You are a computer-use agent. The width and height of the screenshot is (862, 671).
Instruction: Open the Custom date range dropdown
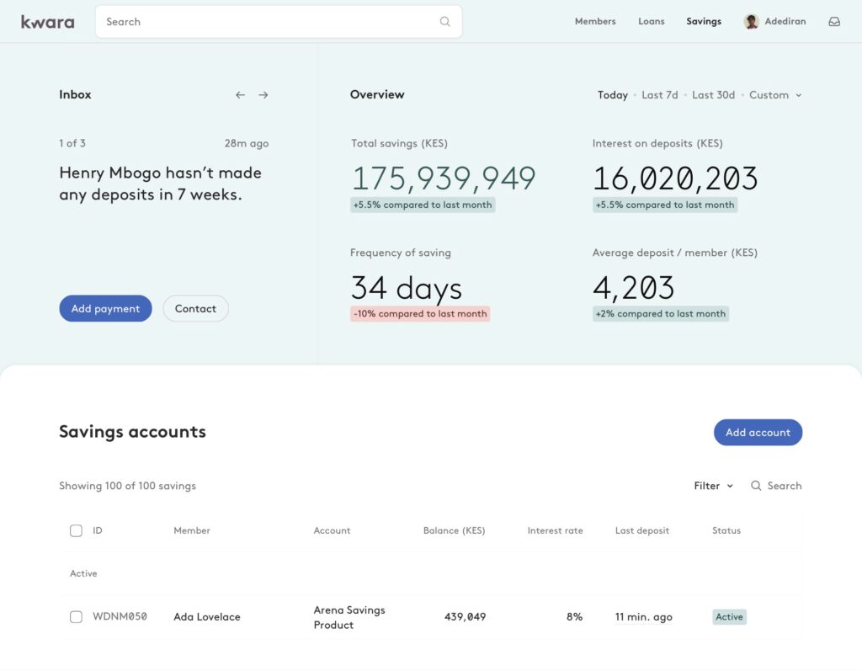click(771, 95)
